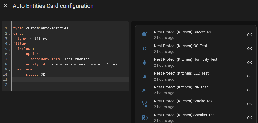Open Nest Protect (Kitchen) PIR Test entity

pyautogui.click(x=181, y=87)
